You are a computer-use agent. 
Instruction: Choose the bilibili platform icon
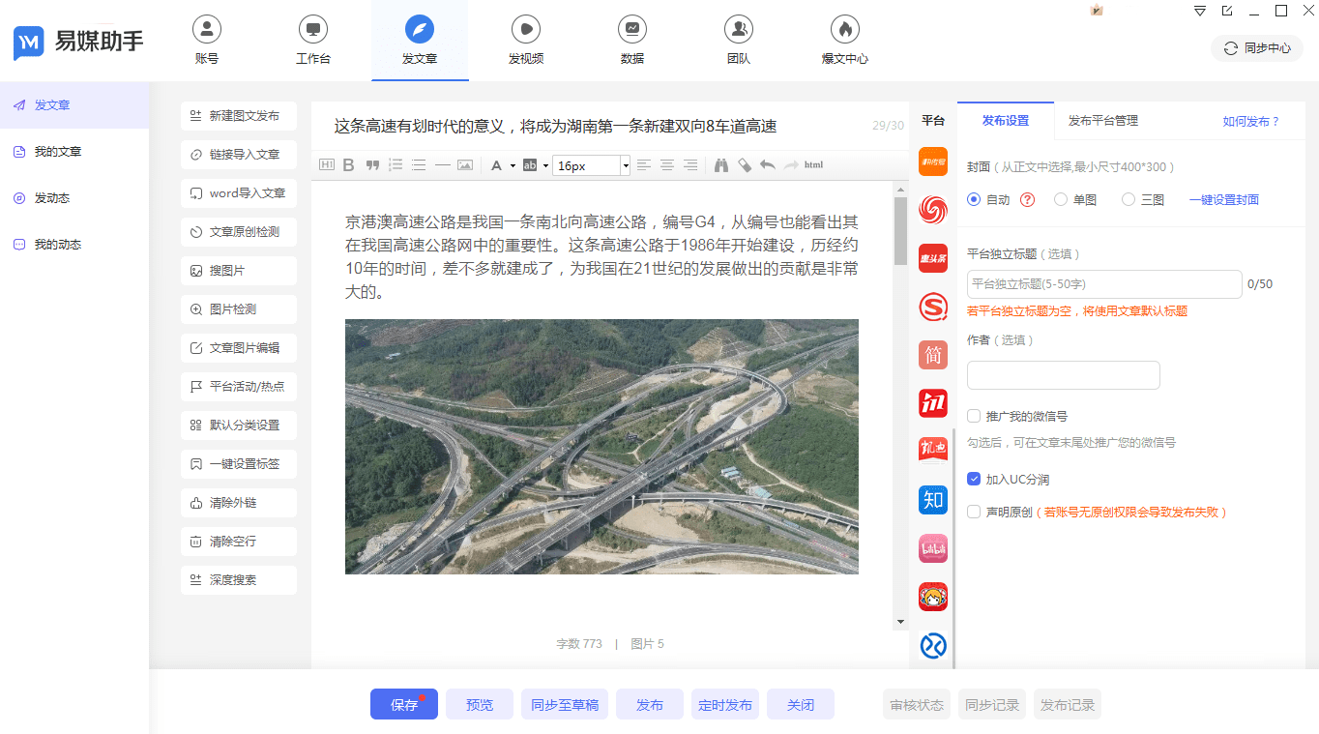932,548
